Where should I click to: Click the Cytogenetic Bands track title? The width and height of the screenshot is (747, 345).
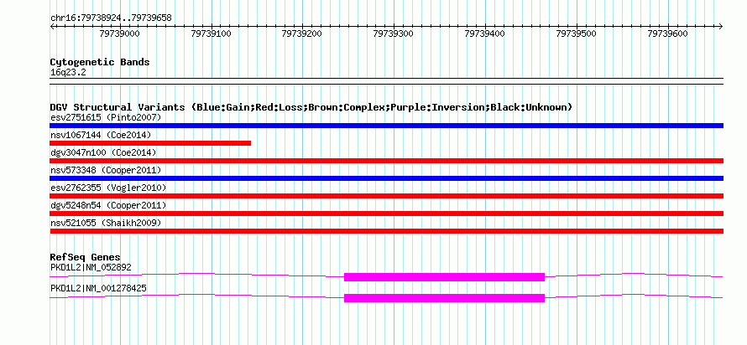[100, 62]
